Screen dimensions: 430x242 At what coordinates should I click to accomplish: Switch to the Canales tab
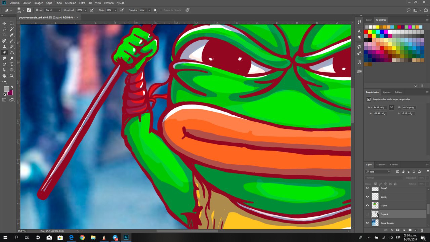[x=394, y=165]
